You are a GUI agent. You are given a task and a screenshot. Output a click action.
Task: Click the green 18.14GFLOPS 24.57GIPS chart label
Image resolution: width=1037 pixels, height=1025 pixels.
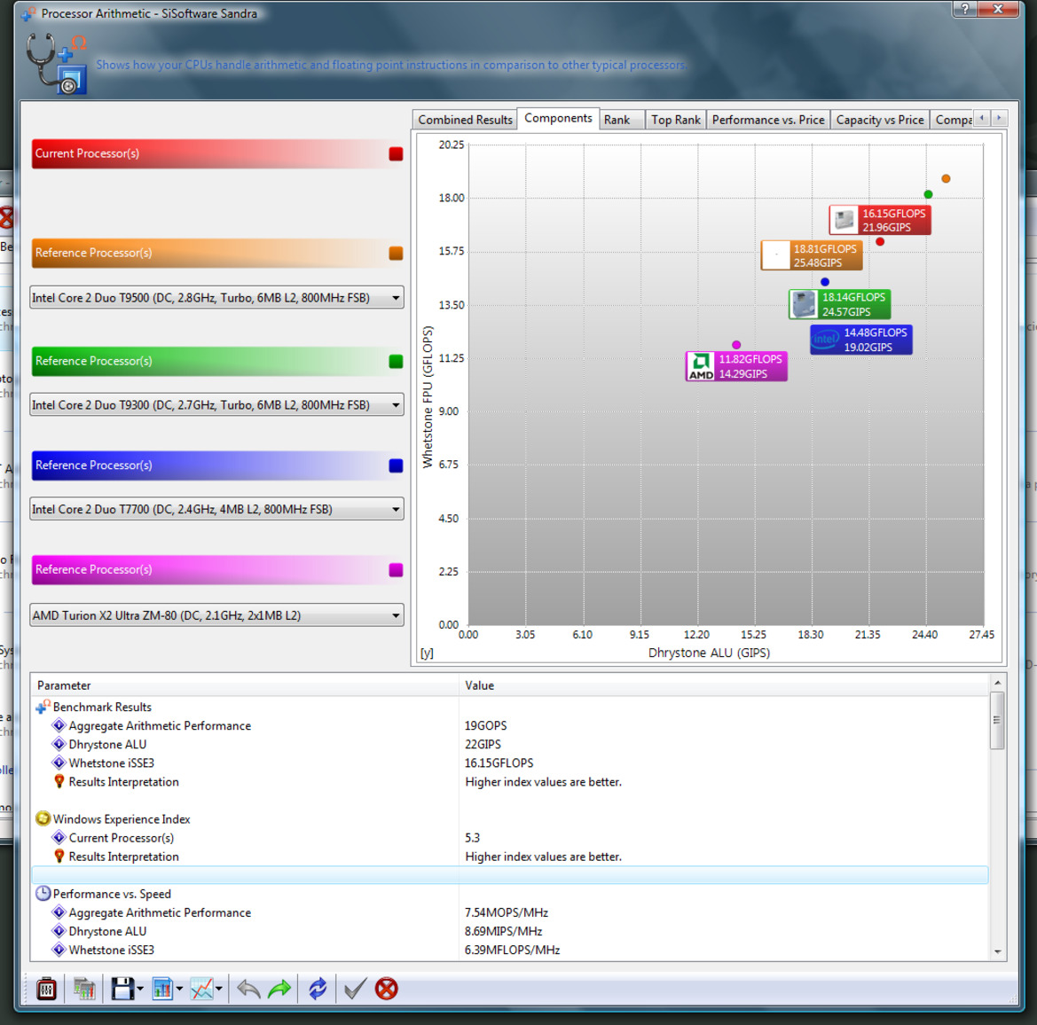click(840, 304)
